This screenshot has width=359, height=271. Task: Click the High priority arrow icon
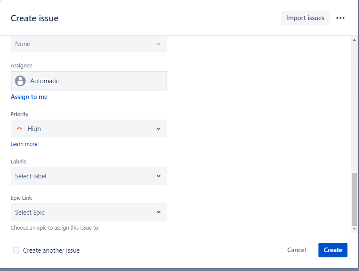[x=19, y=128]
